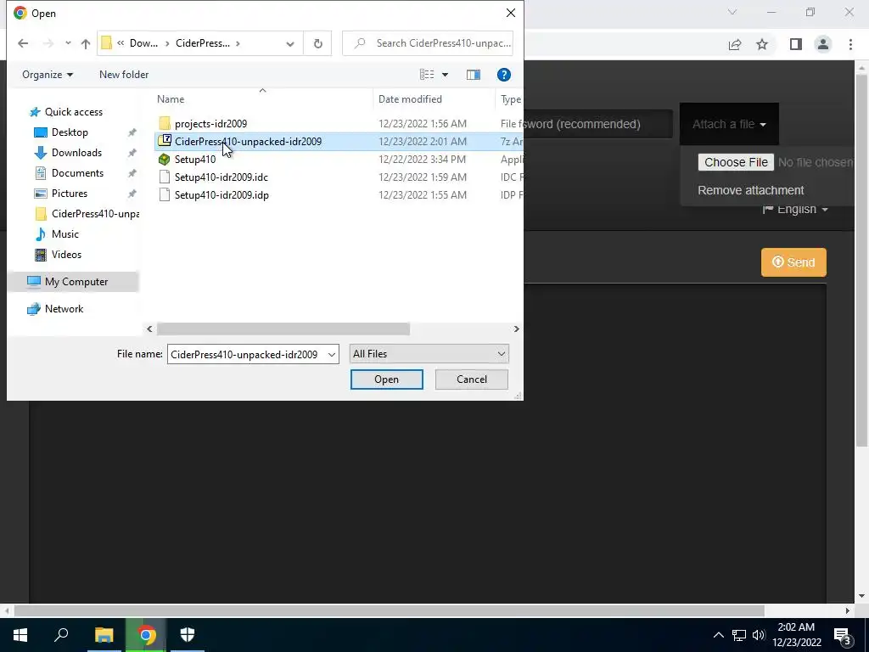This screenshot has width=869, height=652.
Task: Share this page from Chrome toolbar
Action: pyautogui.click(x=735, y=45)
